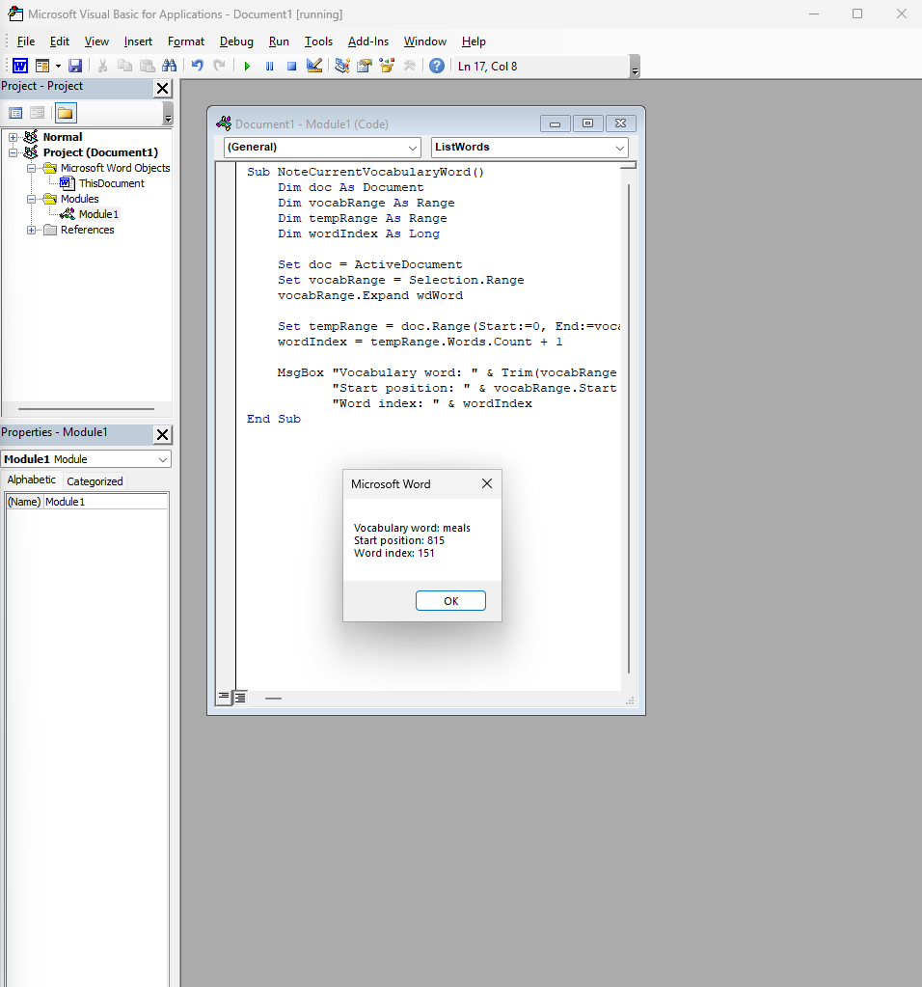Open the Edit menu
The width and height of the screenshot is (922, 987).
(x=60, y=41)
